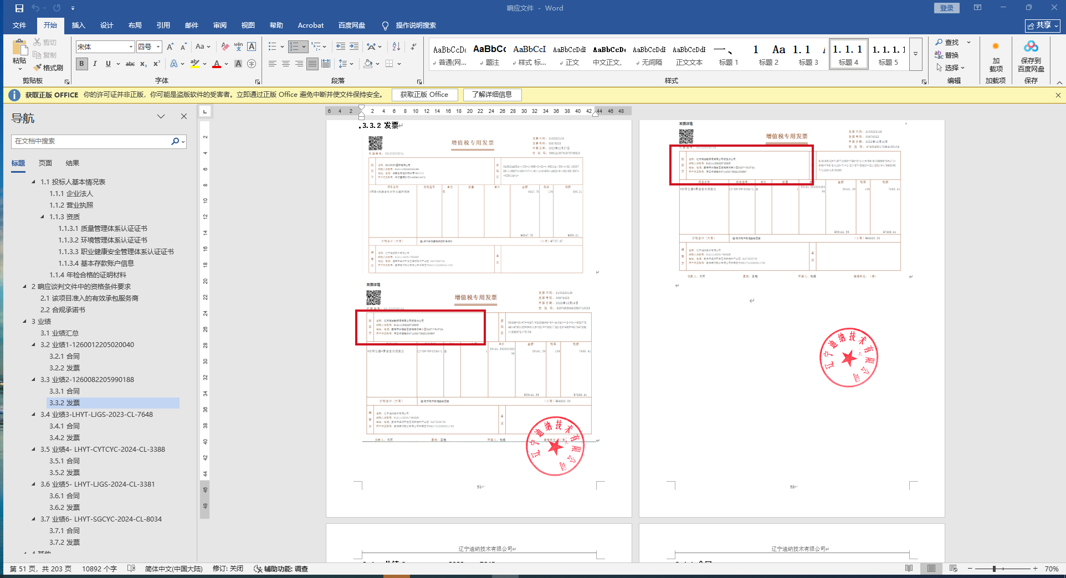Apply strikethrough formatting

pyautogui.click(x=130, y=64)
